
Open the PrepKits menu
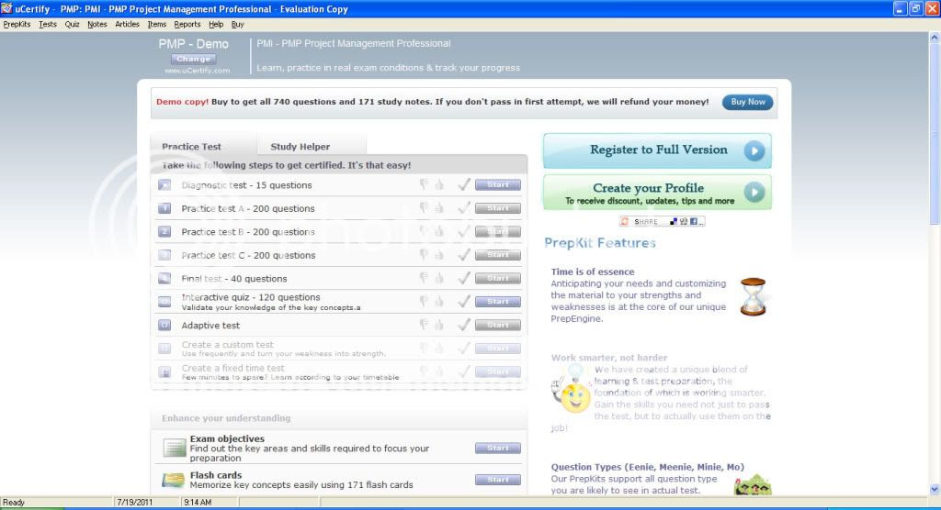coord(17,25)
